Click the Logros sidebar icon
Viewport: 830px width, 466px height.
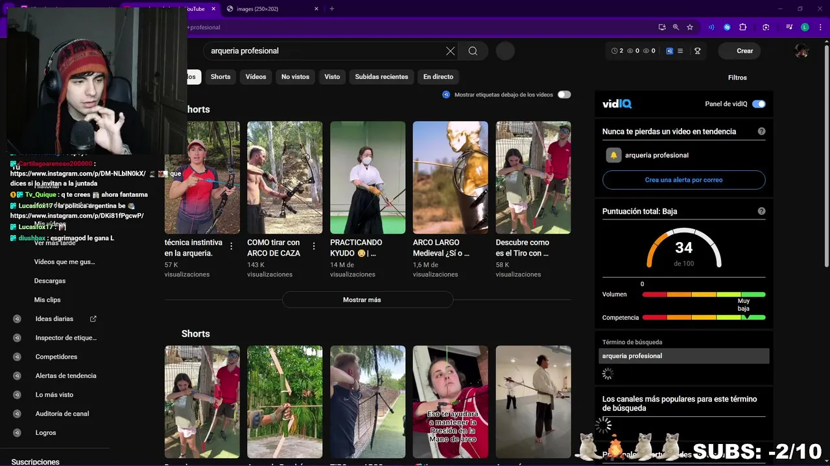pyautogui.click(x=18, y=433)
